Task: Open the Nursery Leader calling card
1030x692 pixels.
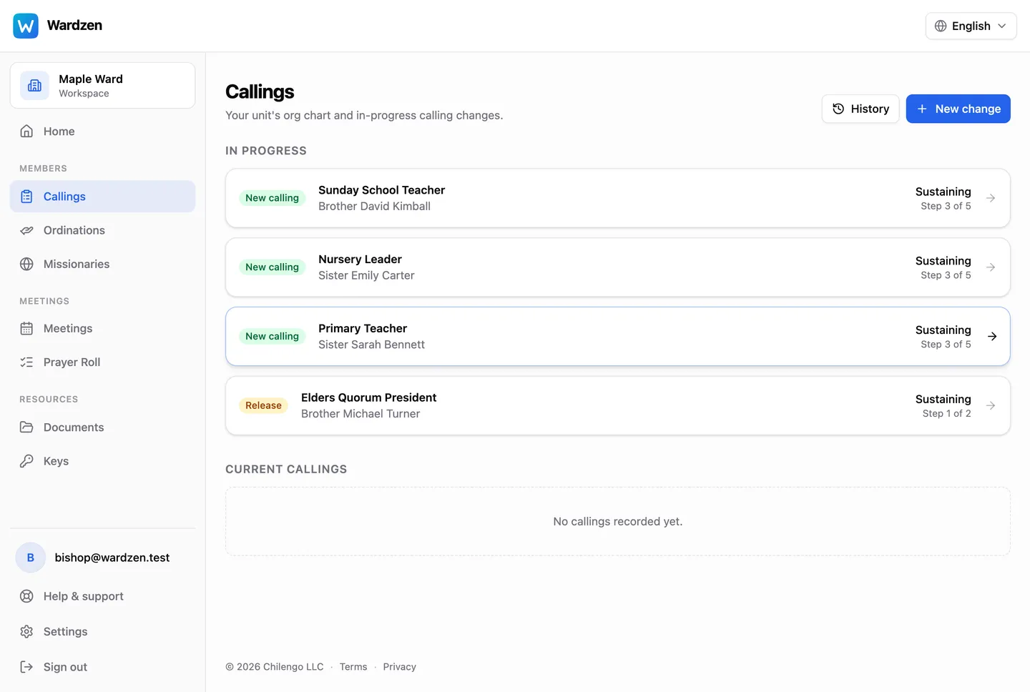Action: click(x=618, y=267)
